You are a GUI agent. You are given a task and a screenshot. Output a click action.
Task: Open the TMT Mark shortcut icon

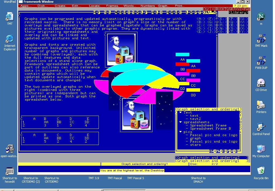click(x=261, y=39)
